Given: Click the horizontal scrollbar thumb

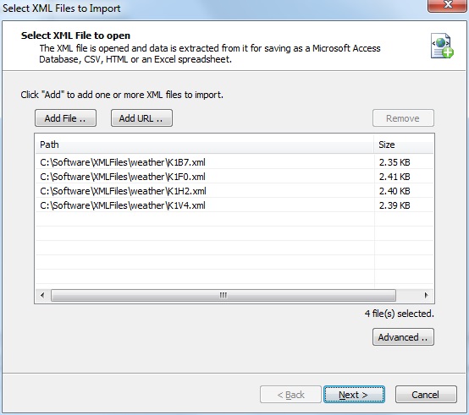Looking at the screenshot, I should pyautogui.click(x=223, y=295).
